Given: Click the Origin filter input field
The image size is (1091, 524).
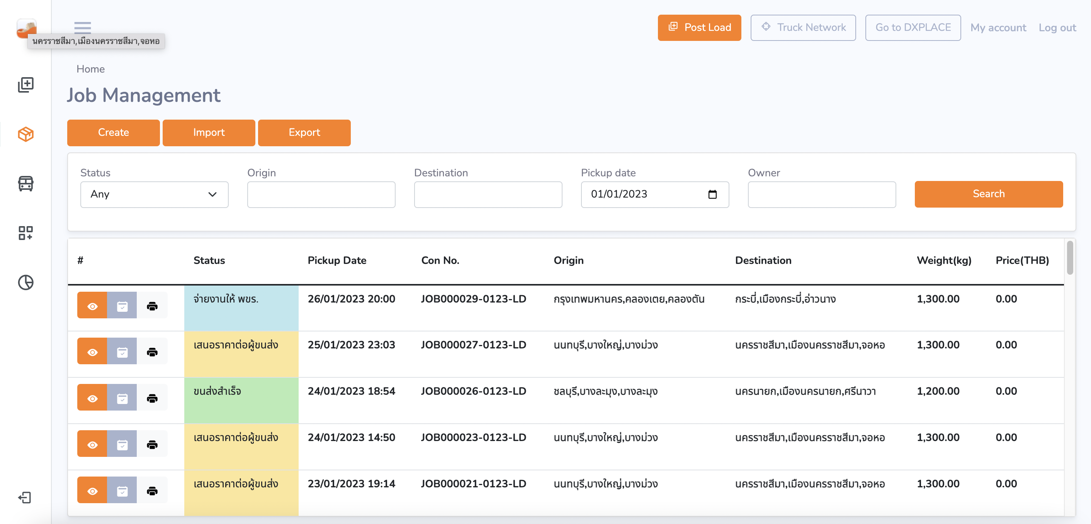Looking at the screenshot, I should pos(321,194).
